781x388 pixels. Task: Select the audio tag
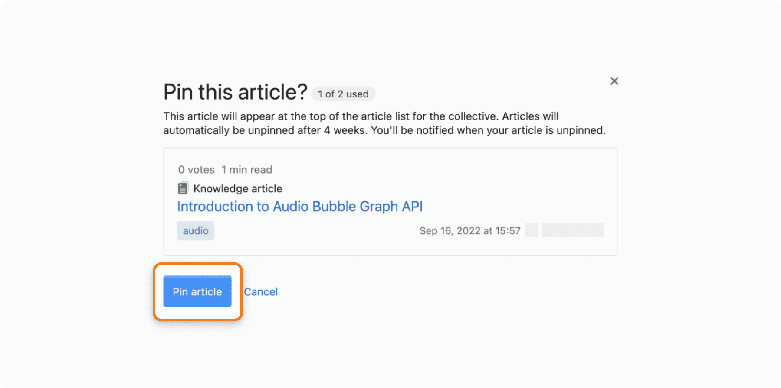pyautogui.click(x=196, y=231)
